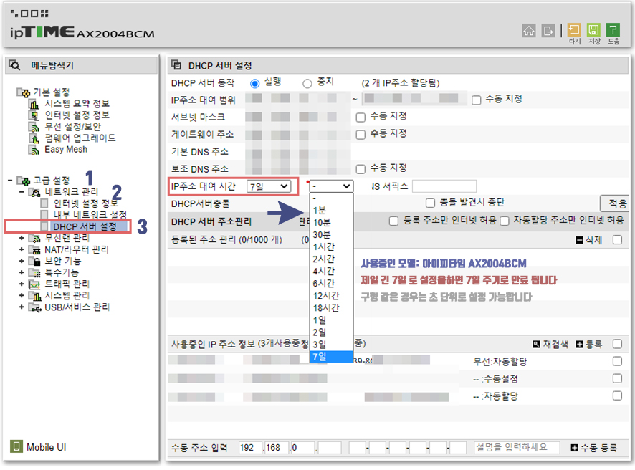This screenshot has width=635, height=470.
Task: Enable 자동할당 주소만 인터넷 허용 checkbox
Action: (504, 221)
